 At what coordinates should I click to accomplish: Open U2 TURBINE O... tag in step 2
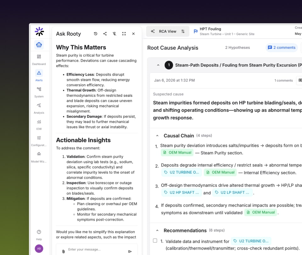pos(182,172)
